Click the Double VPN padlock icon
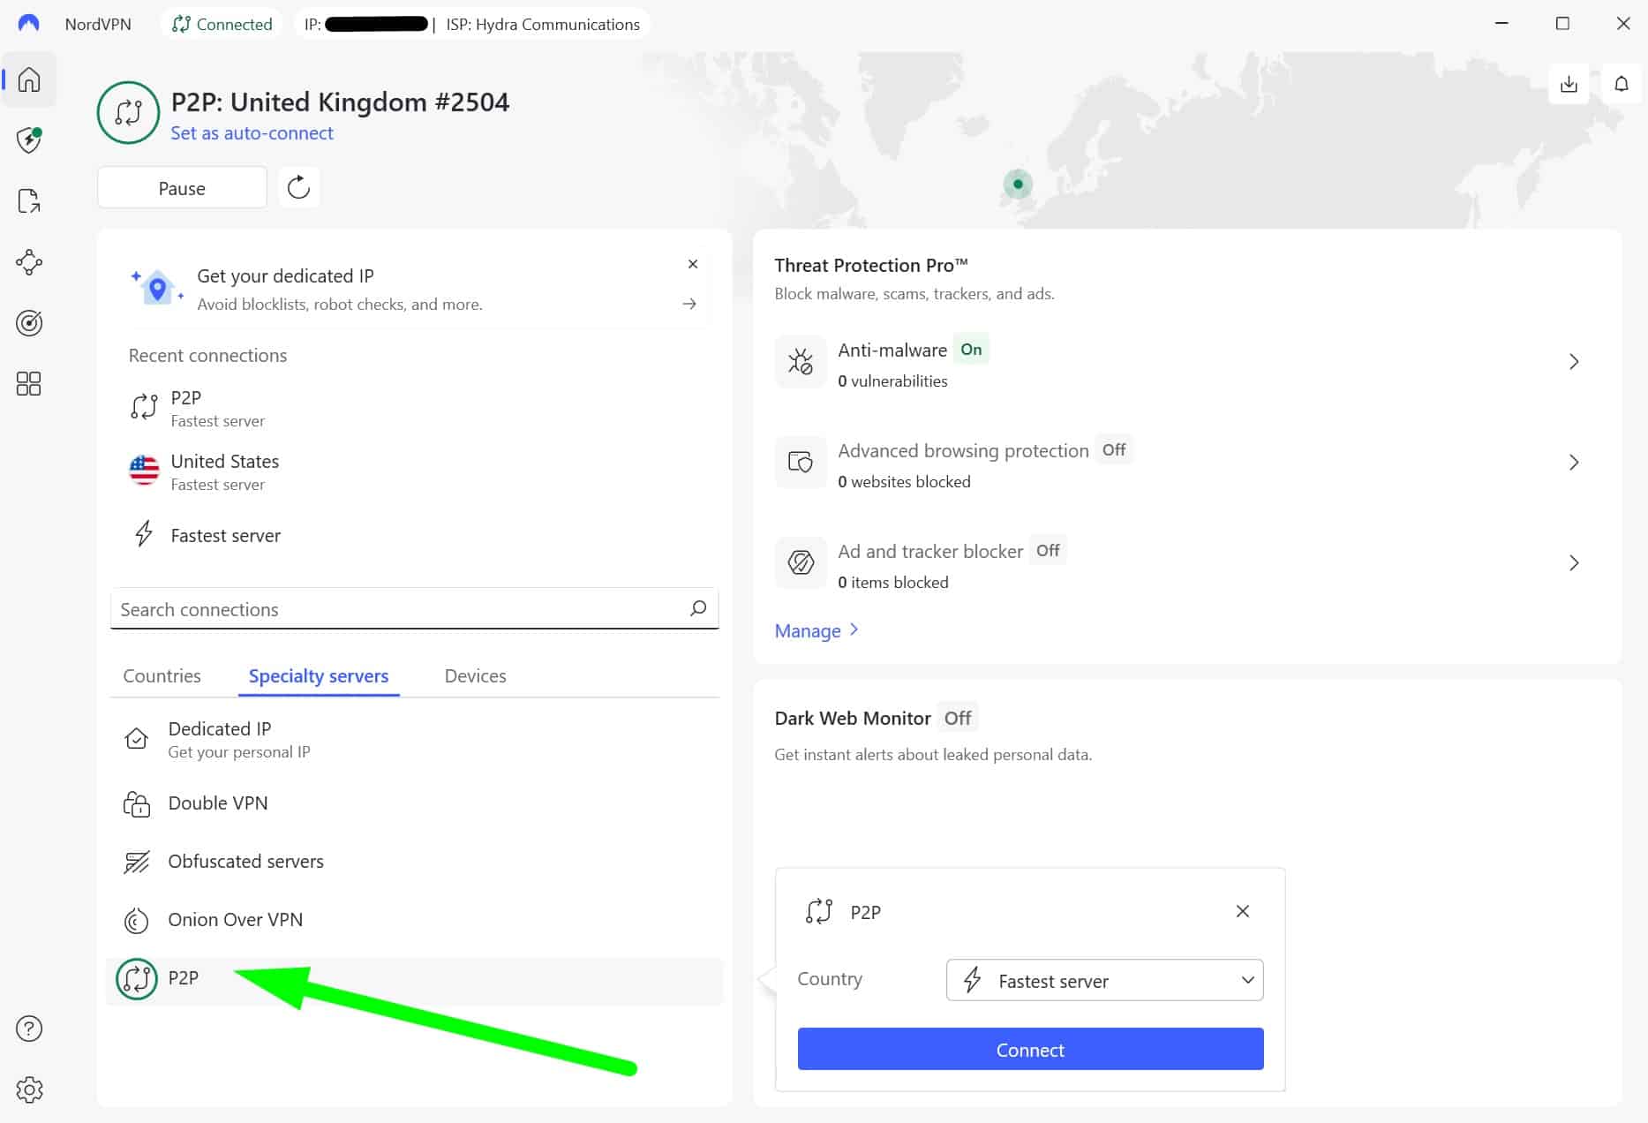1648x1123 pixels. click(x=136, y=803)
